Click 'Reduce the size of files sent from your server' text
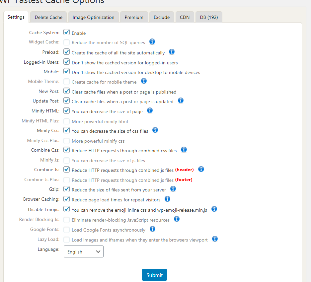The image size is (311, 282). click(x=119, y=190)
